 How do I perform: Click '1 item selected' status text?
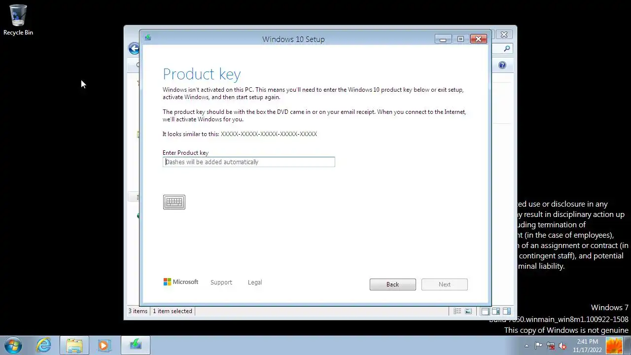coord(173,311)
